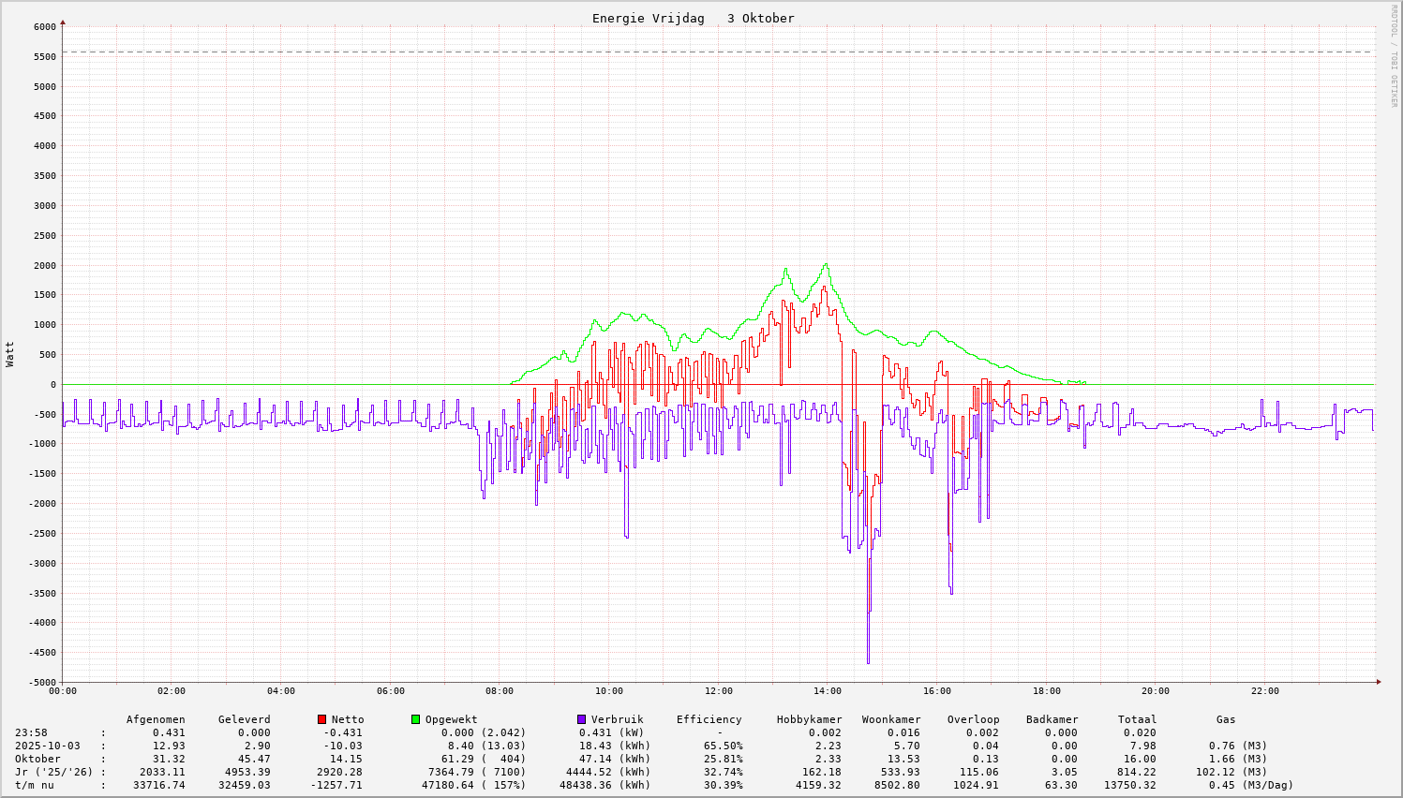Viewport: 1403px width, 798px height.
Task: Select the 08:00 time axis label
Action: (500, 691)
